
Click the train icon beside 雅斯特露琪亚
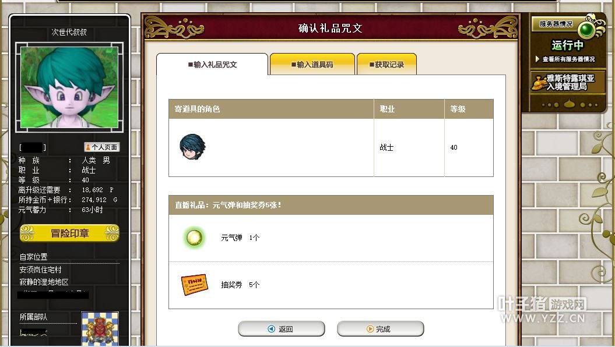(539, 83)
